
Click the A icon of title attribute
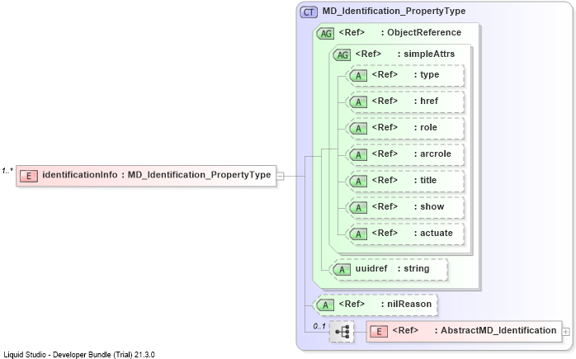pyautogui.click(x=358, y=182)
